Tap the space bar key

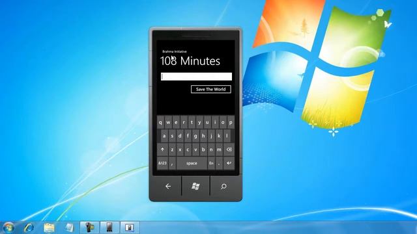coord(192,163)
